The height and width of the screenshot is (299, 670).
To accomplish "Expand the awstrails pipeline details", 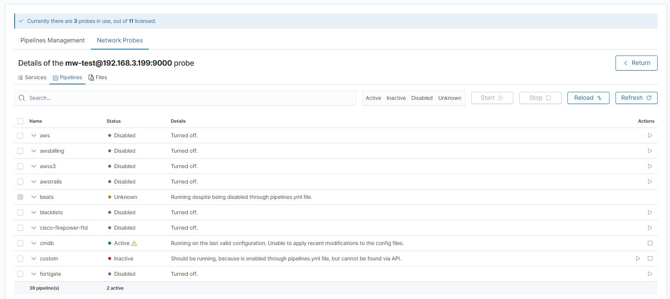I will (x=34, y=182).
